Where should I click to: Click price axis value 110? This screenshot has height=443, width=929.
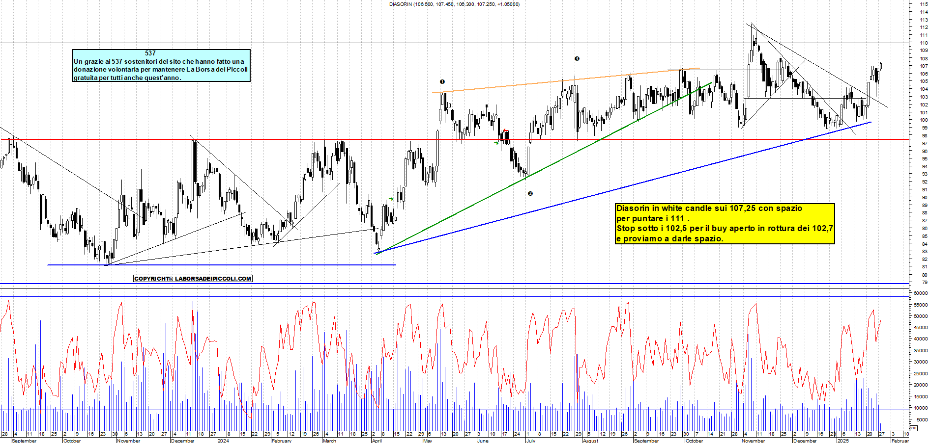point(924,43)
